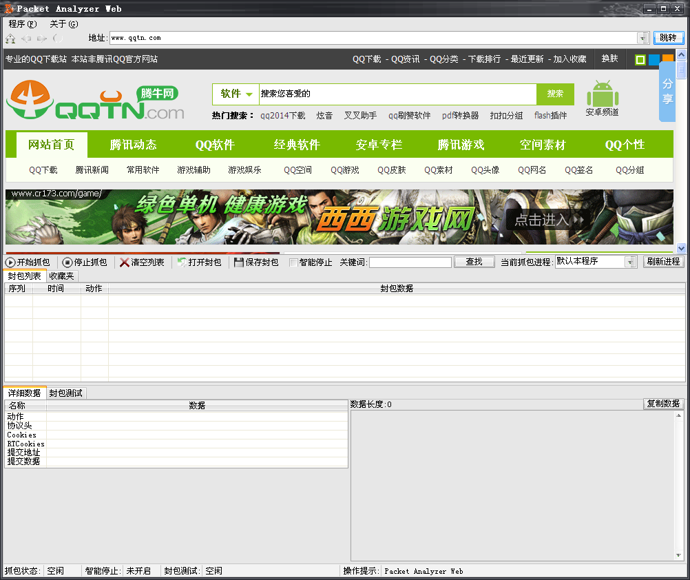Click the data panel scroll down arrow
The width and height of the screenshot is (690, 580).
(678, 555)
